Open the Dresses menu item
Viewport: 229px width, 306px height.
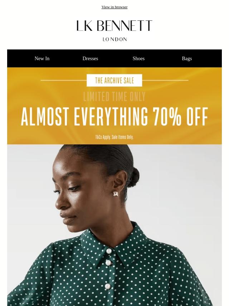pos(90,58)
